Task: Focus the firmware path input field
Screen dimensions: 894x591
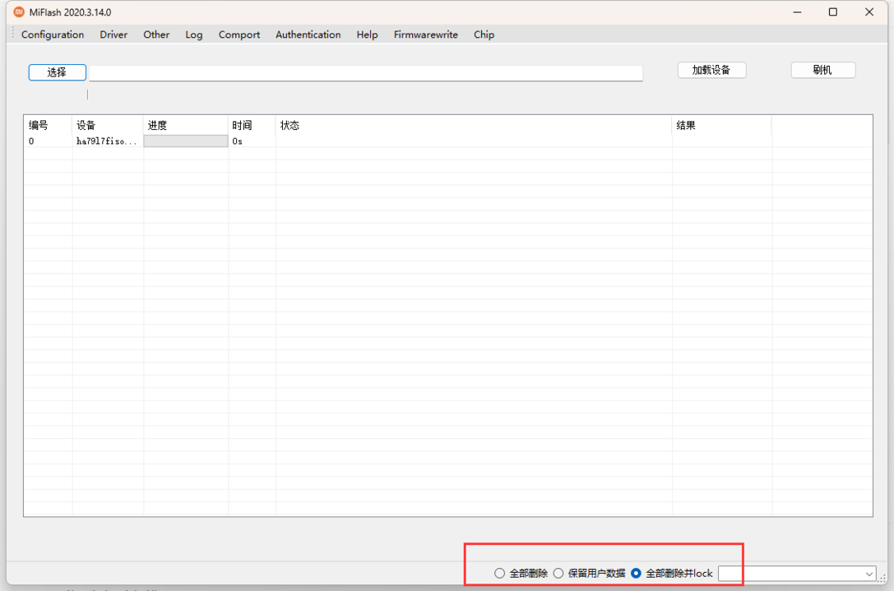Action: (366, 73)
